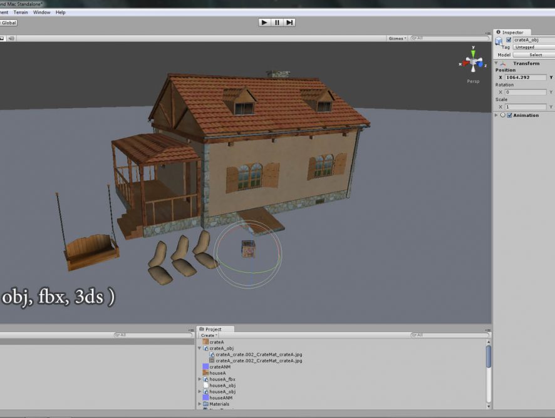Click the Position X input field
Screen dimensions: 555x418
525,78
